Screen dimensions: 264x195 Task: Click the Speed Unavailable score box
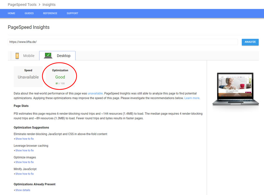(x=28, y=76)
